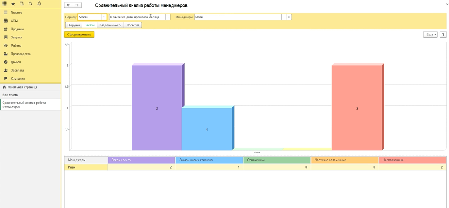Click the Менеджеры column header
449x208 pixels.
tap(86, 160)
